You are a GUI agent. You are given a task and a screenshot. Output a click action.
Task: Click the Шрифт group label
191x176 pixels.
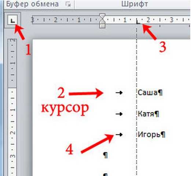coord(135,4)
